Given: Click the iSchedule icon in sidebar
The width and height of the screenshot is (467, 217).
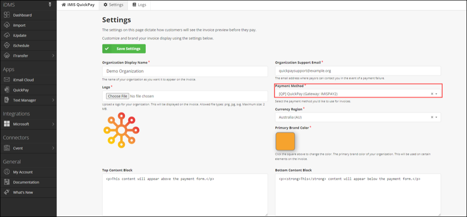Looking at the screenshot, I should pyautogui.click(x=7, y=45).
